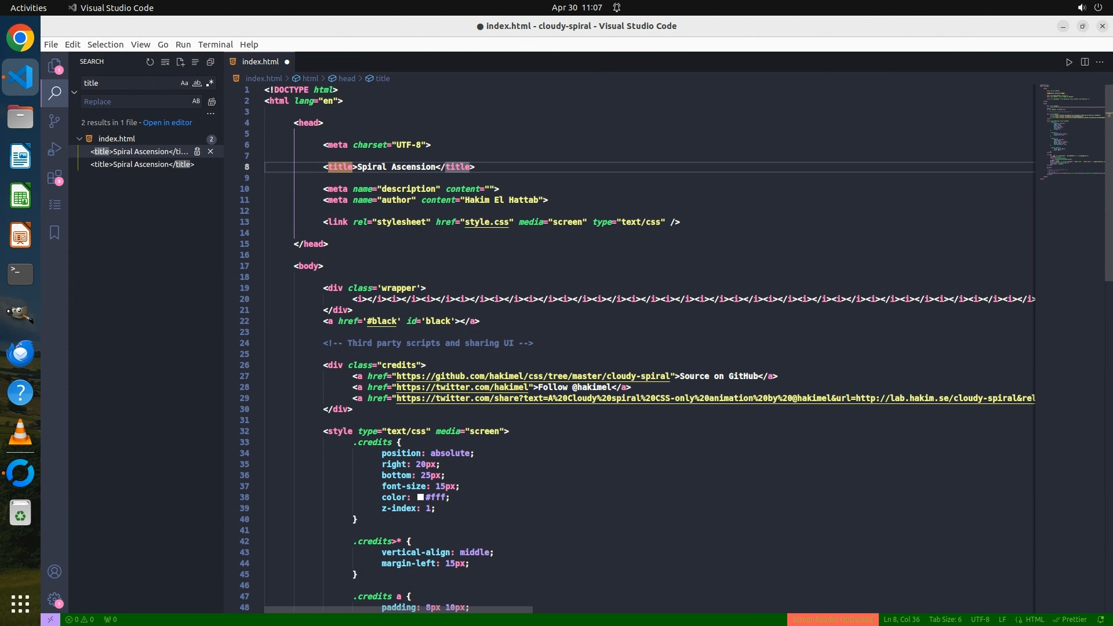1113x626 pixels.
Task: Toggle search details ellipsis below Replace
Action: (x=211, y=114)
